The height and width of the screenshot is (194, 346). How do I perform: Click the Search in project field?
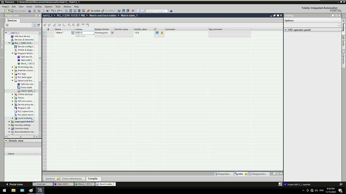[x=157, y=11]
